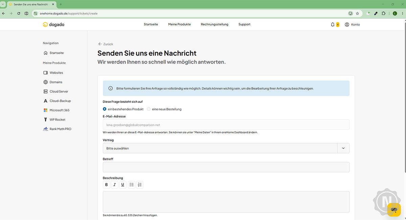Open Meine Produkte in top navigation
Image resolution: width=406 pixels, height=220 pixels.
[x=179, y=24]
